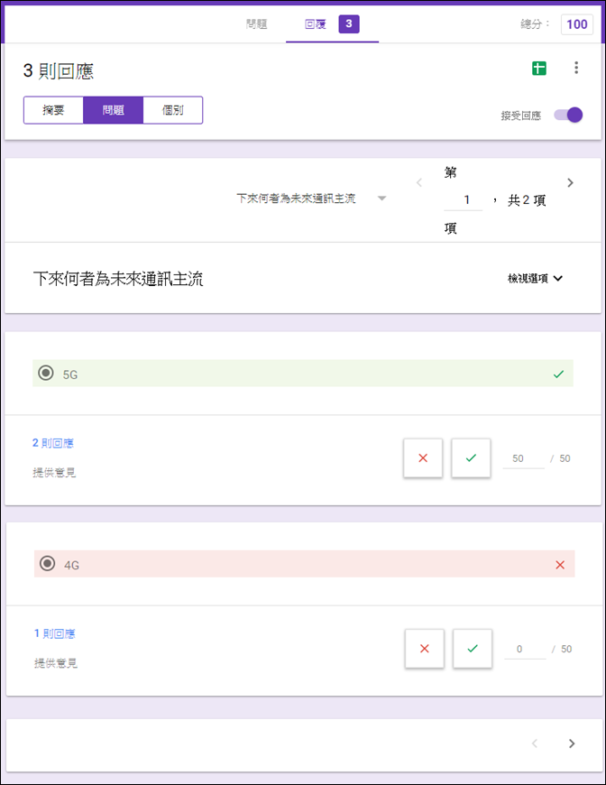
Task: Edit the 4G score field showing 0
Action: (525, 650)
